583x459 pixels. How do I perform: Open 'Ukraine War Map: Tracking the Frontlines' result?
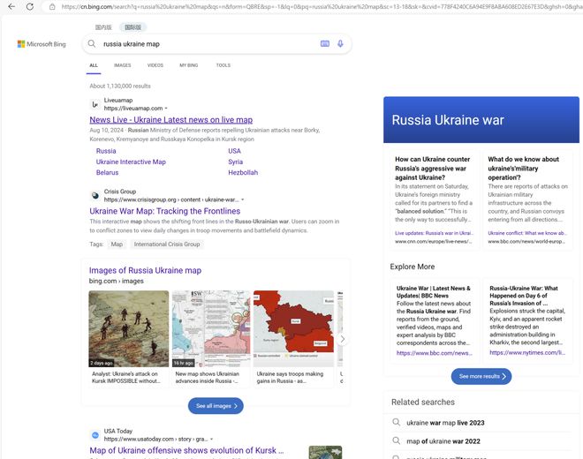click(x=164, y=211)
